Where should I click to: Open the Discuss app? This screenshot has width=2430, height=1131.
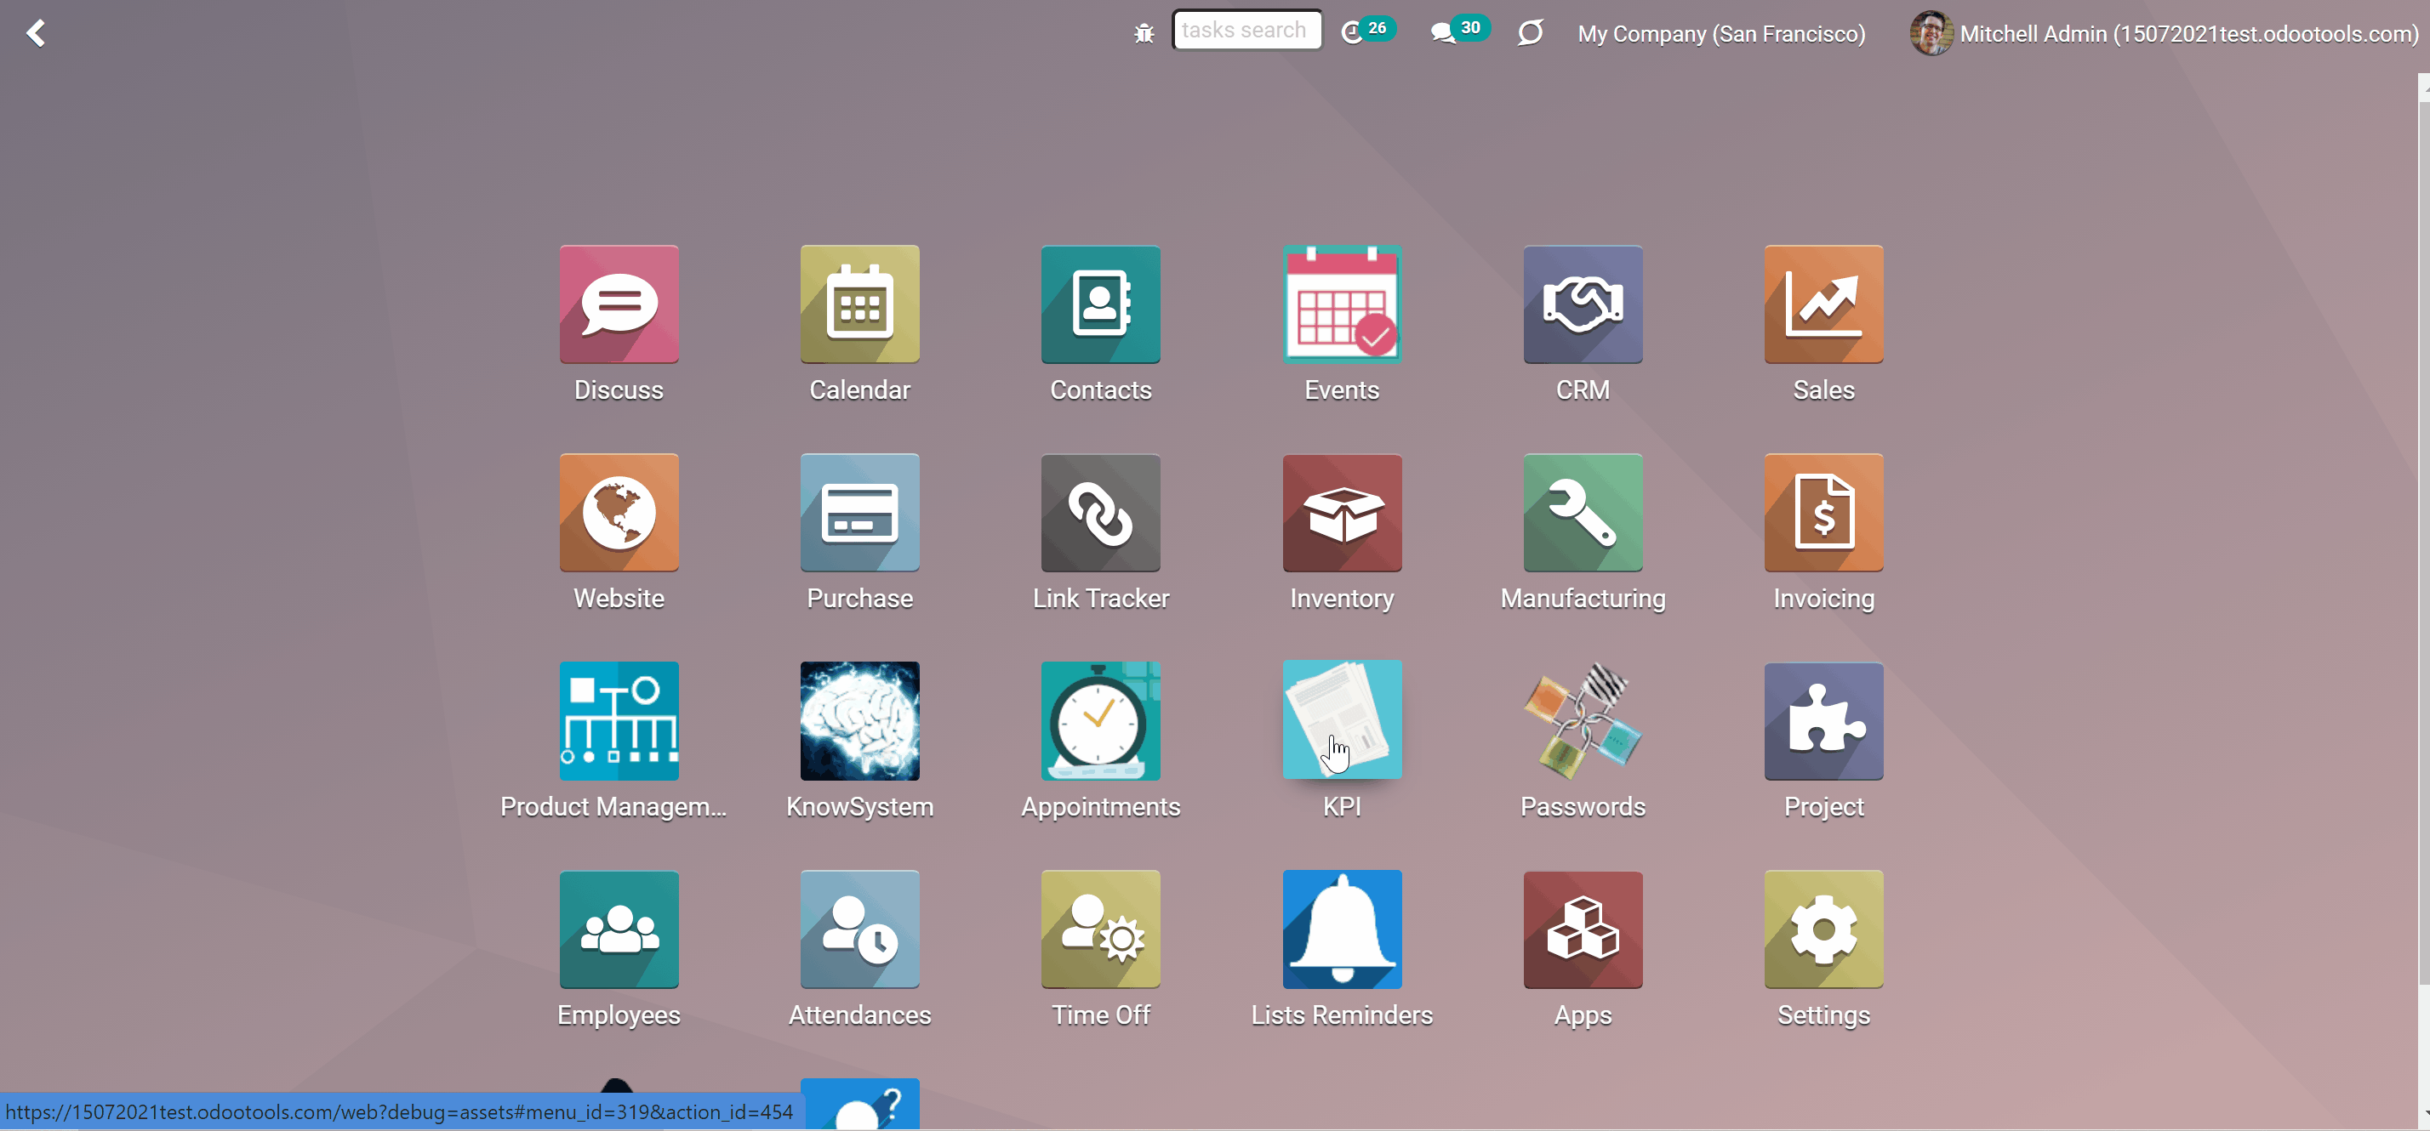619,304
